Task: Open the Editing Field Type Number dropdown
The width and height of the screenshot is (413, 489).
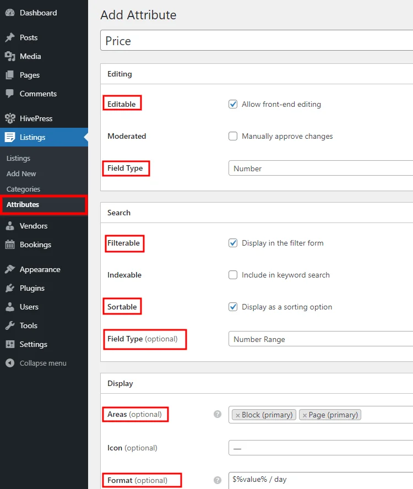Action: (x=320, y=169)
